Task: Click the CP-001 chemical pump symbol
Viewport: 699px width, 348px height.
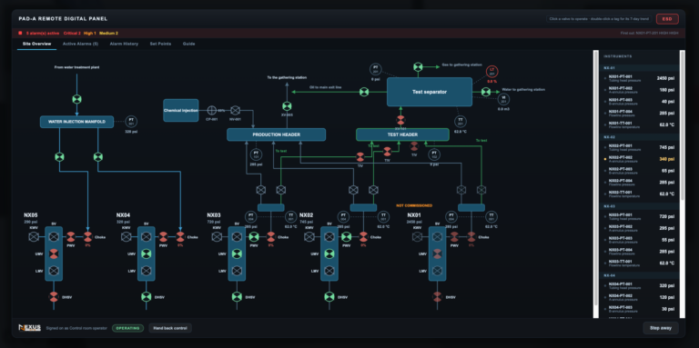Action: (212, 110)
